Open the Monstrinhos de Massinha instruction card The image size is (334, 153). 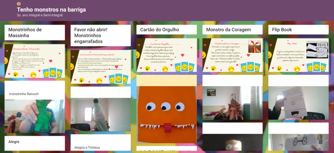click(35, 61)
